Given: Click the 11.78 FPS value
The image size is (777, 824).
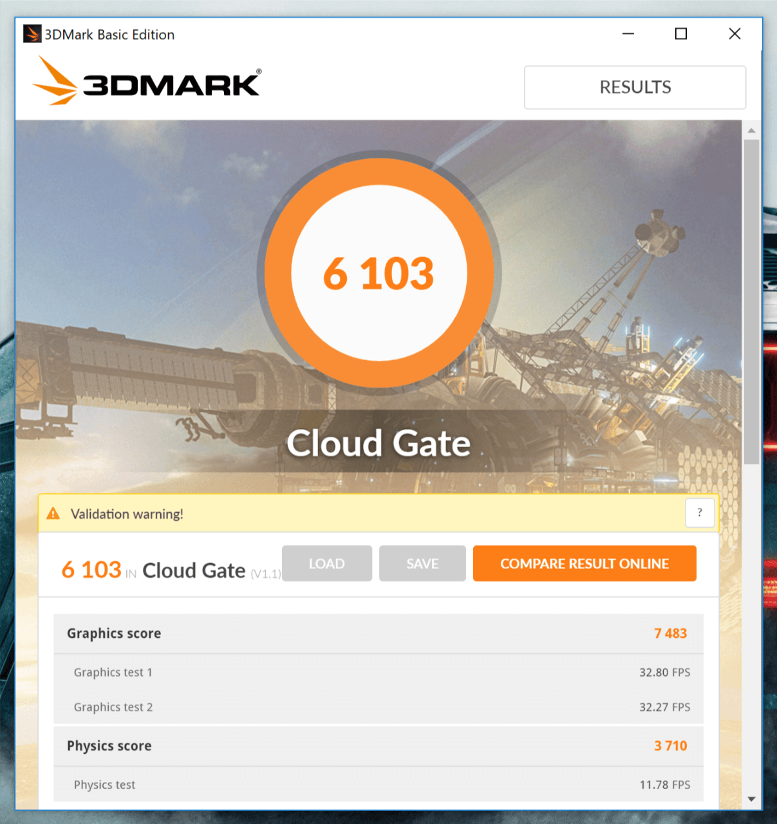Looking at the screenshot, I should click(664, 785).
